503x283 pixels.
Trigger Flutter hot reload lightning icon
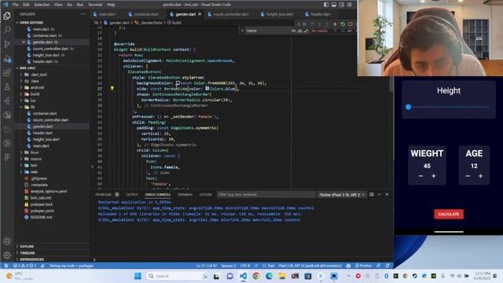click(335, 24)
